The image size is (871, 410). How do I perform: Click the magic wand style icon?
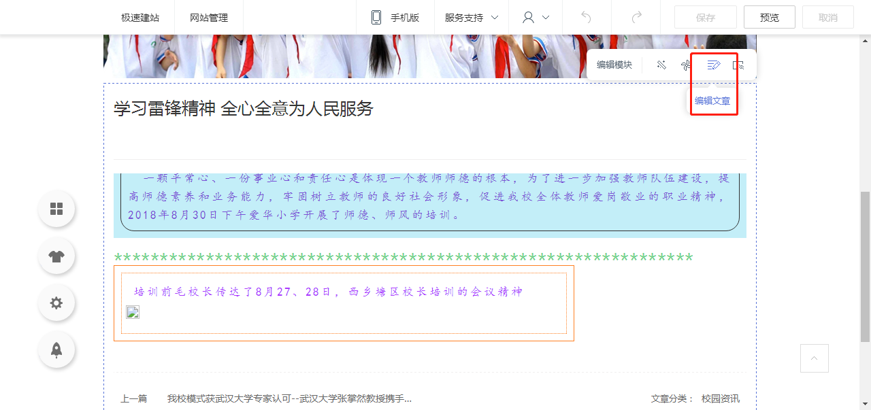tap(661, 65)
